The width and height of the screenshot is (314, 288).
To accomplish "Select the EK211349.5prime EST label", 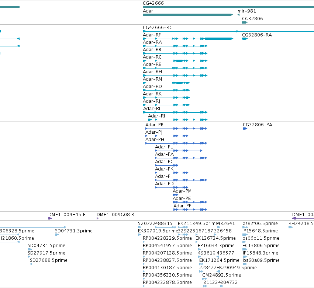I will [198, 224].
